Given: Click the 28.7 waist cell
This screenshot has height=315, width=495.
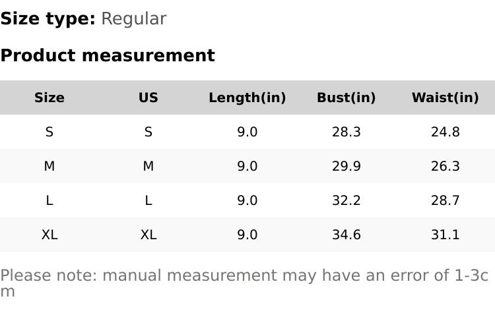Looking at the screenshot, I should [x=445, y=200].
